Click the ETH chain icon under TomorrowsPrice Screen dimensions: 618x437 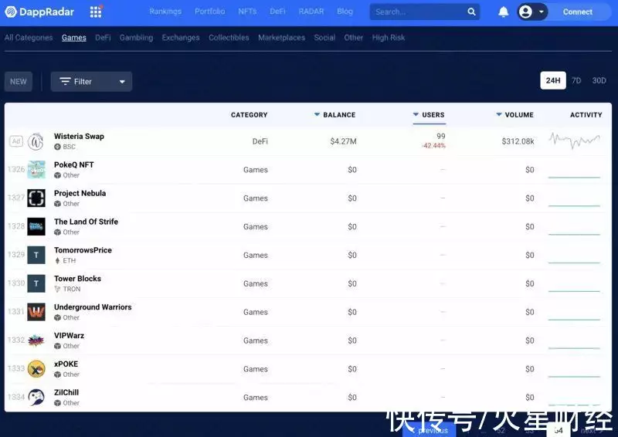click(x=57, y=260)
